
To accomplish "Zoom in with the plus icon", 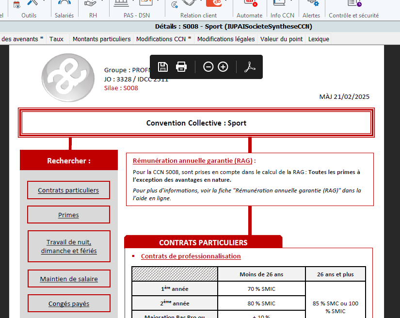I will pyautogui.click(x=223, y=67).
